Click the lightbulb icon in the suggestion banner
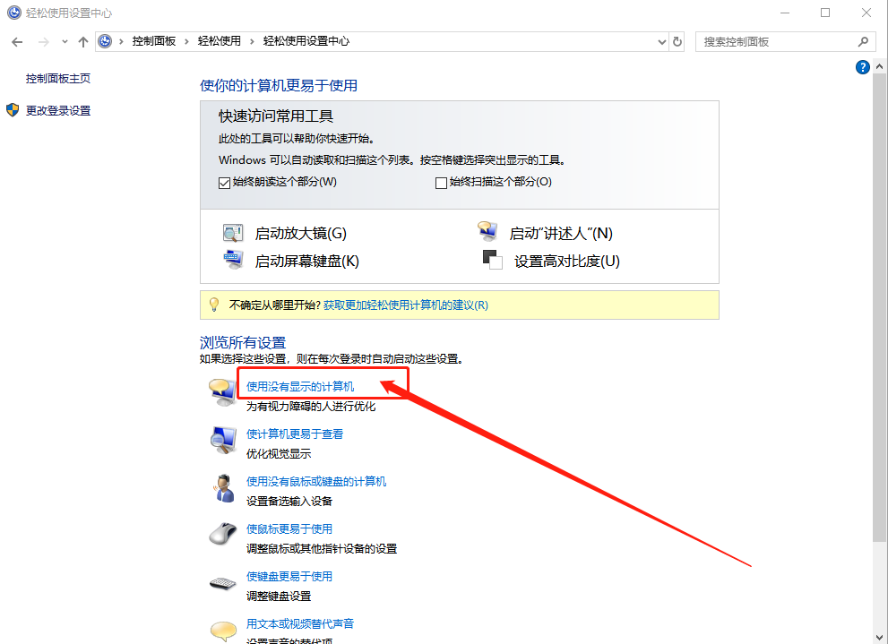The width and height of the screenshot is (888, 644). (x=213, y=305)
